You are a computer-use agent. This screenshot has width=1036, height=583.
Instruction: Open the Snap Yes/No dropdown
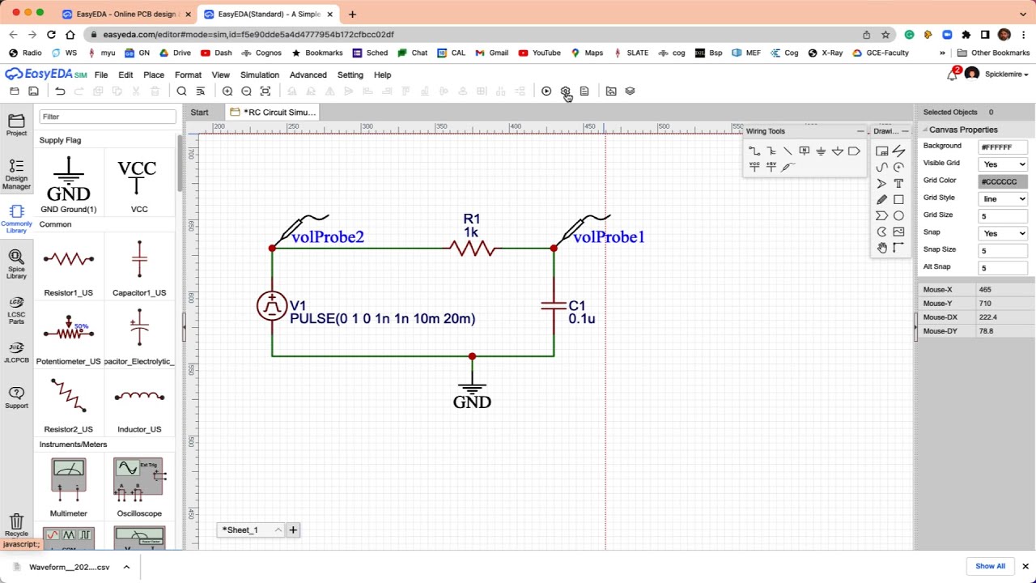click(x=1004, y=233)
